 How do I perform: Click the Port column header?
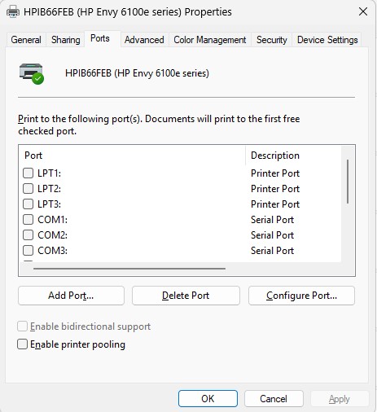pyautogui.click(x=132, y=156)
